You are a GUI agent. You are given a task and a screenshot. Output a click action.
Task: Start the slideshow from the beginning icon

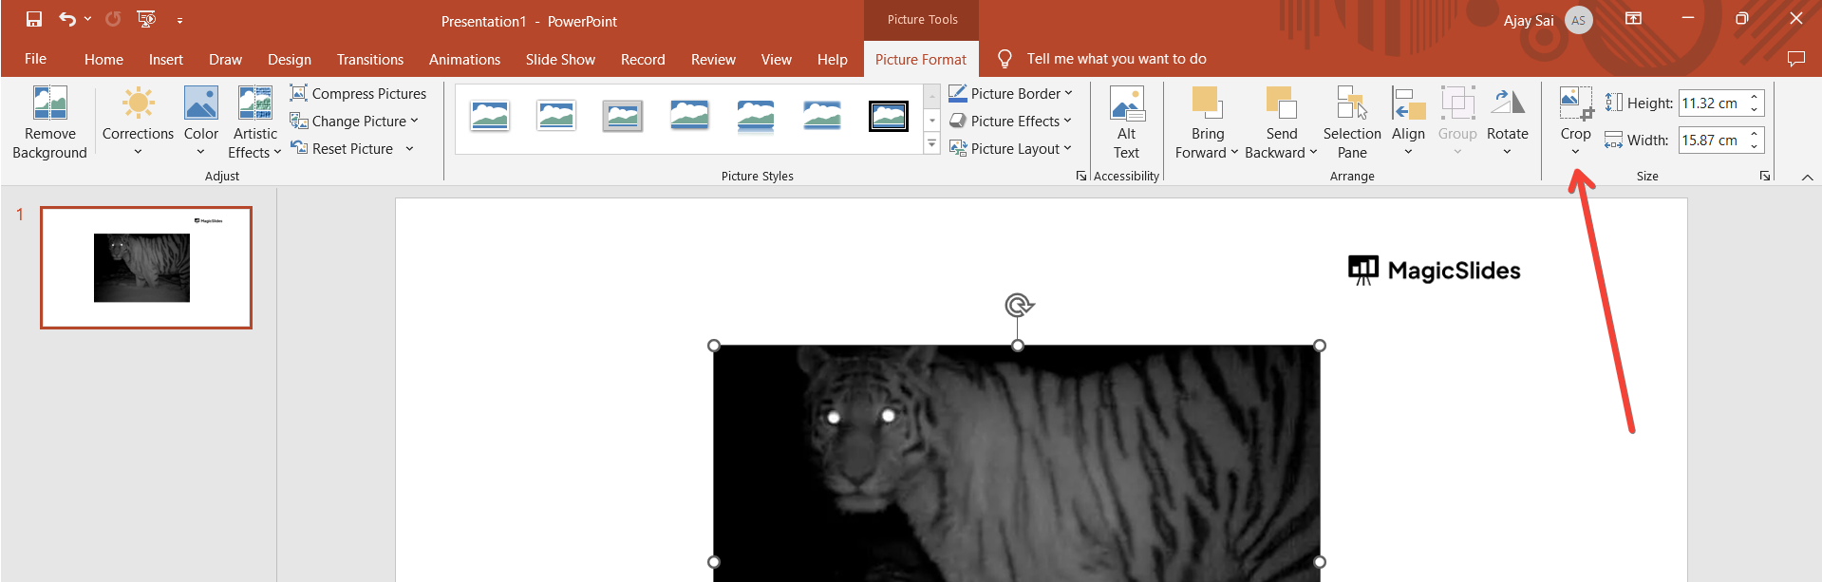point(146,19)
